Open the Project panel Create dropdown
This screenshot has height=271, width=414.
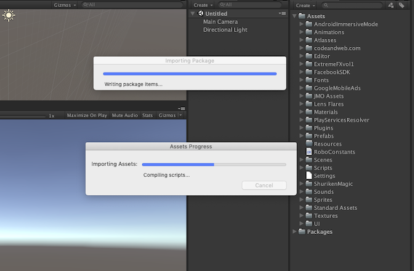tap(305, 6)
